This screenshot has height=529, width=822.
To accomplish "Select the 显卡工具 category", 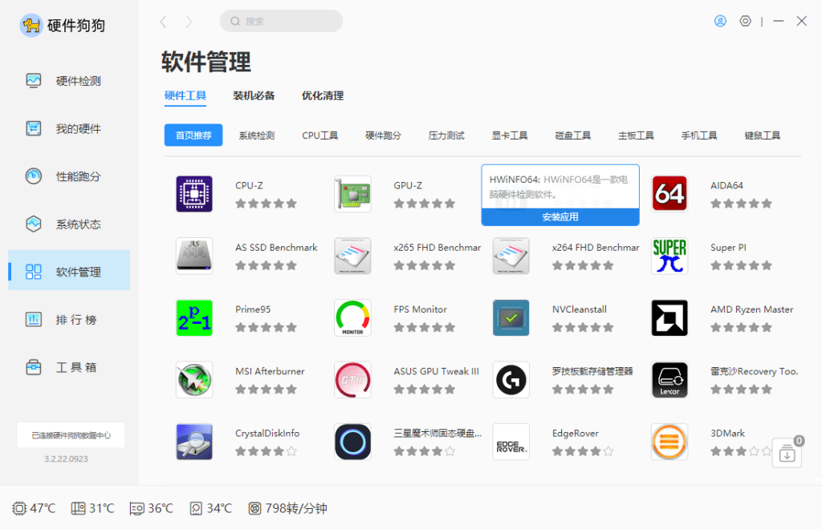I will tap(510, 135).
